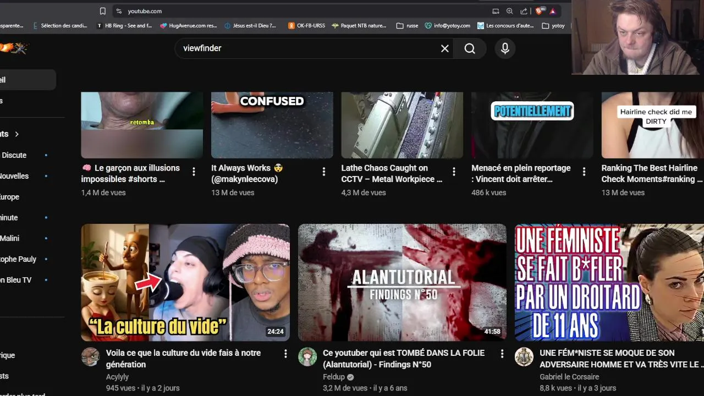Open short 'Menacé en plein reportage'
704x396 pixels.
521,173
